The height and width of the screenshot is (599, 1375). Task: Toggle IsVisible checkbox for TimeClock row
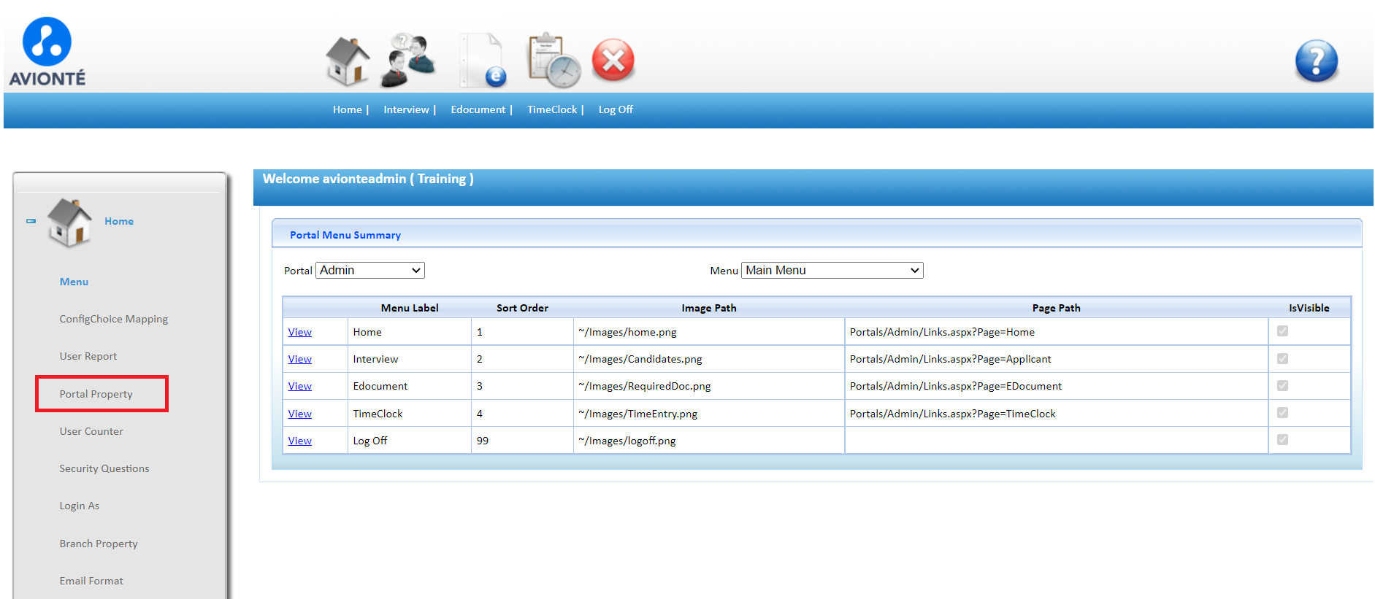click(1282, 412)
